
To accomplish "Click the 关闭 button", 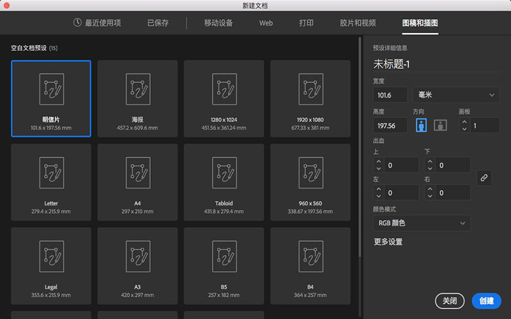I will (450, 300).
